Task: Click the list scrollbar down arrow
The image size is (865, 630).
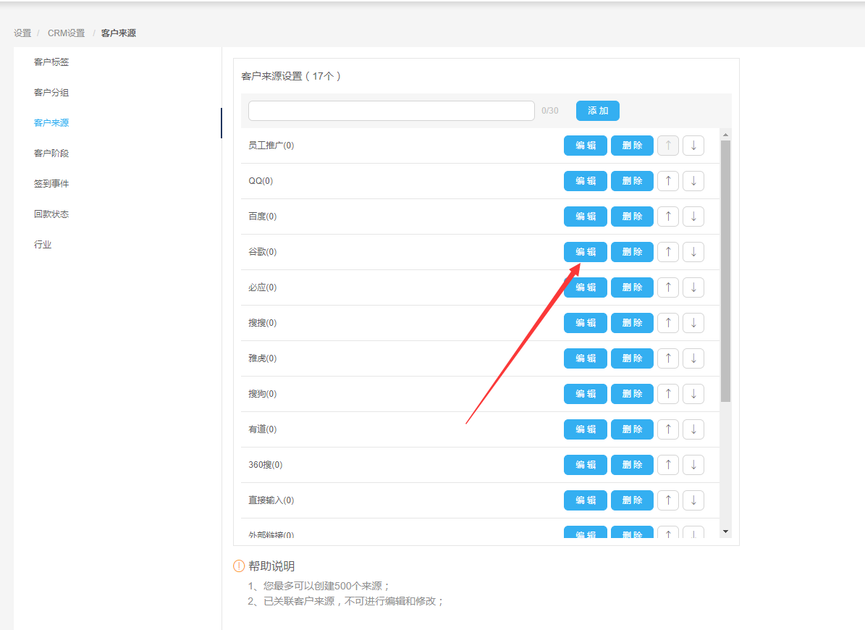Action: tap(725, 532)
